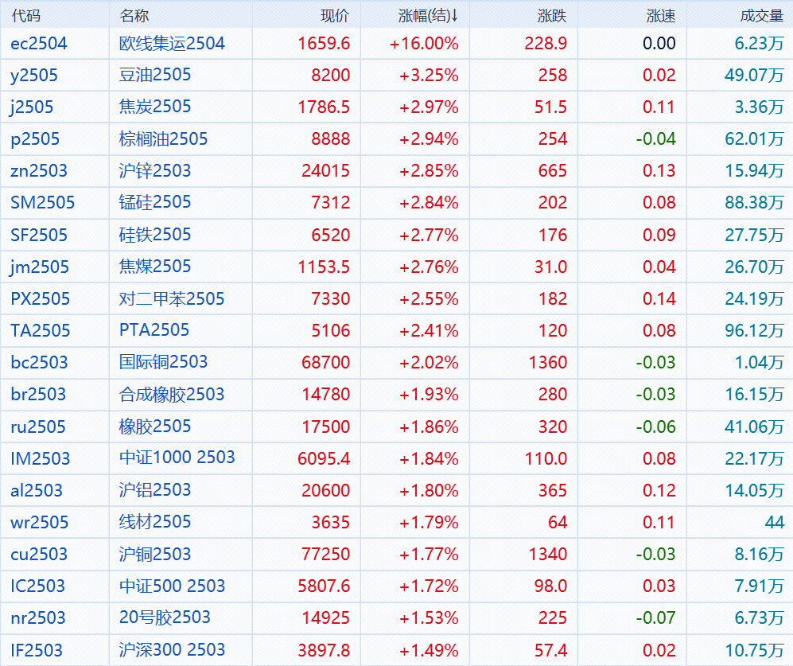Select contract code SM2505

point(43,203)
